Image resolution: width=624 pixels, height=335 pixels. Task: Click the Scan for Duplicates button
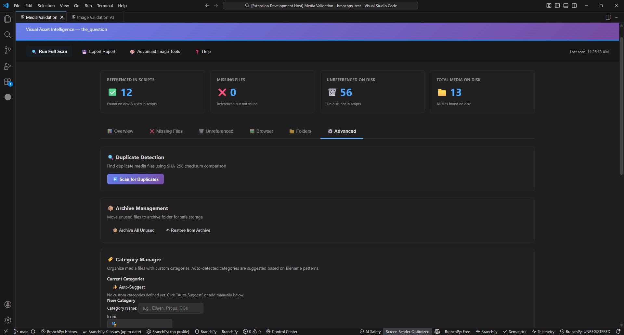(136, 179)
